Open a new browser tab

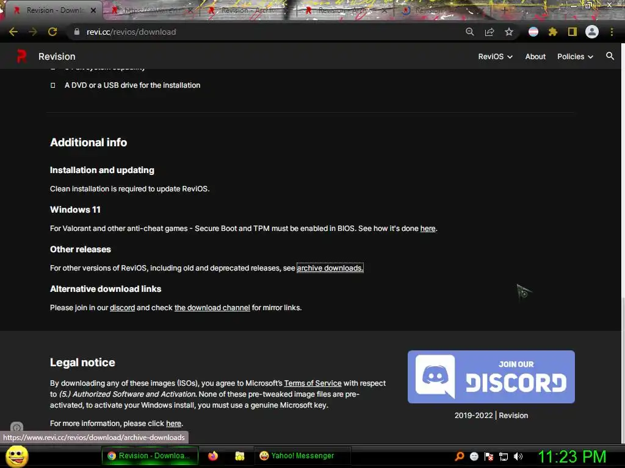tap(505, 10)
